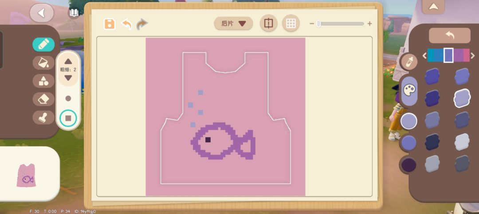Select the highlighted light lavender swatch
479x214 pixels.
click(462, 98)
